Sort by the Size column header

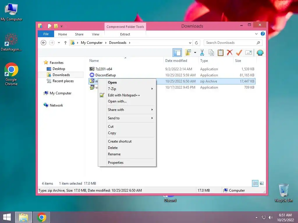pos(245,61)
